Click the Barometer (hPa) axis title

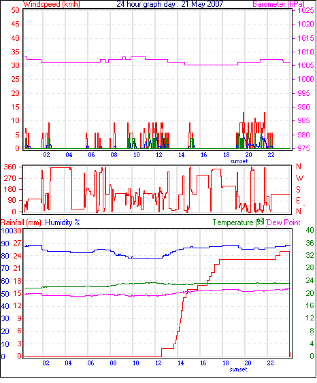(279, 4)
